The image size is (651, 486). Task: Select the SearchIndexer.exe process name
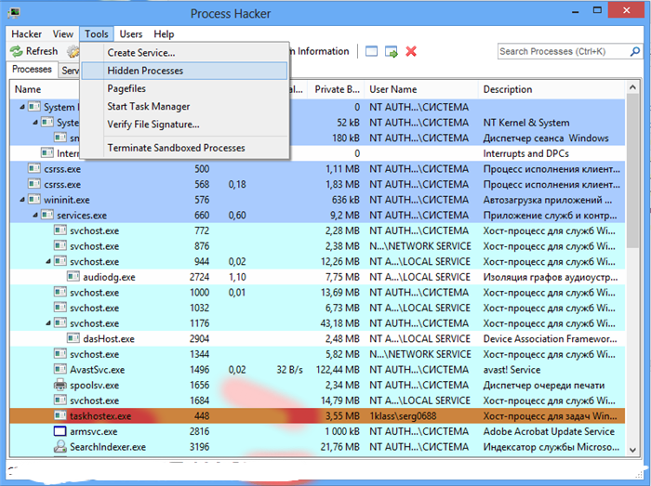click(x=108, y=447)
